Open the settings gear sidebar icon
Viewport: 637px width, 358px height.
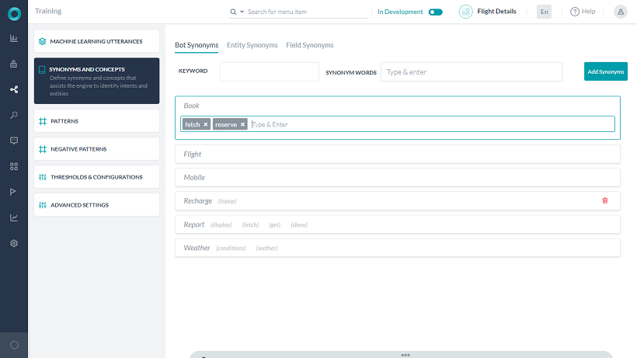tap(14, 243)
